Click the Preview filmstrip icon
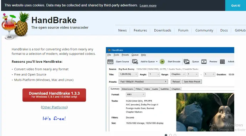The height and width of the screenshot is (136, 246). click(204, 62)
